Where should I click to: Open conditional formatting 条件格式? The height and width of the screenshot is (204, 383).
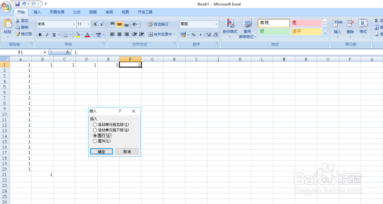pyautogui.click(x=229, y=28)
